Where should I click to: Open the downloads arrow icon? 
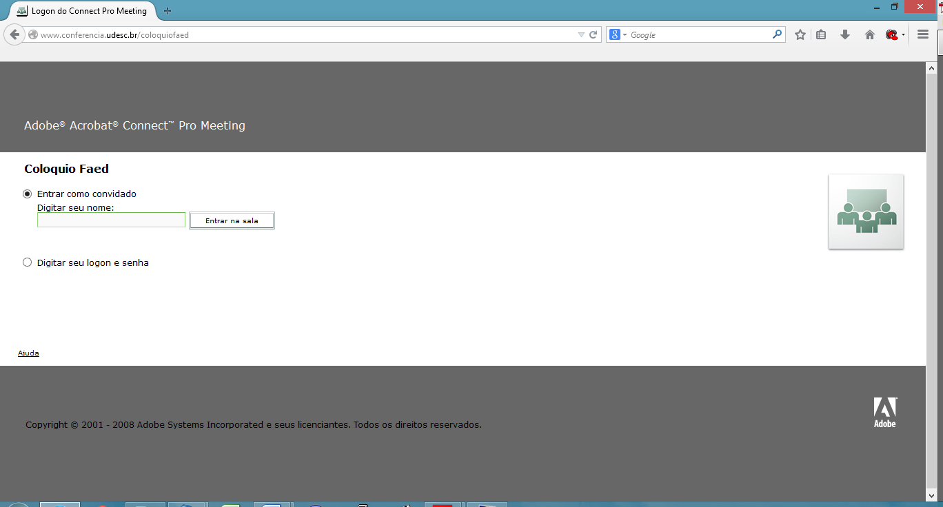(845, 34)
